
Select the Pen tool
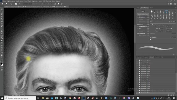tap(2, 45)
